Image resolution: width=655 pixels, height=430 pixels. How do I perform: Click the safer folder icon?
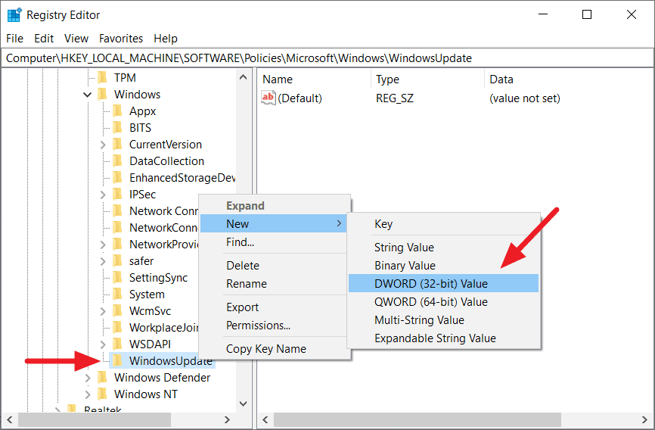117,261
